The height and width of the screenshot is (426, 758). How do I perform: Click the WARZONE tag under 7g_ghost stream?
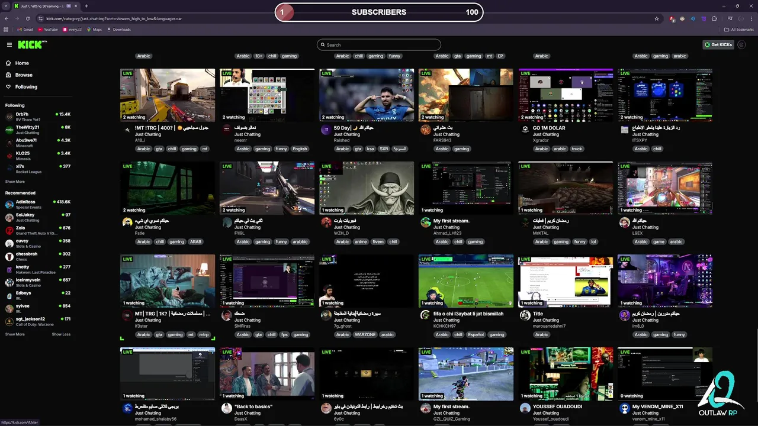(365, 335)
